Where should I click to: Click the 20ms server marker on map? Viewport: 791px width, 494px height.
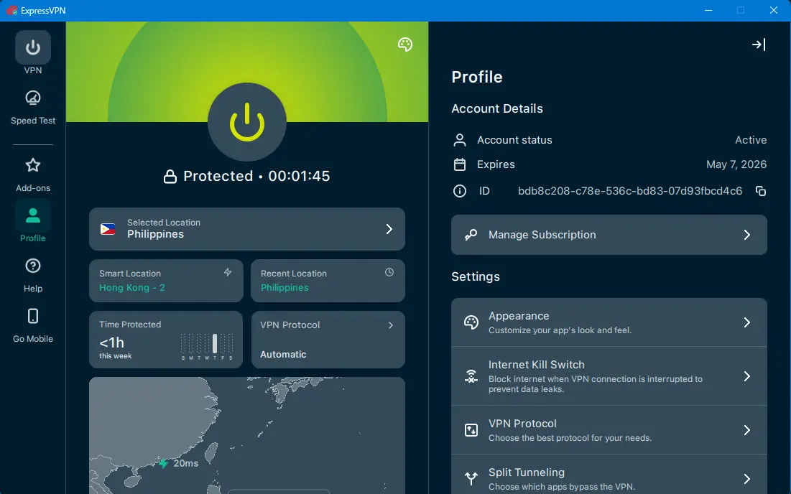click(x=163, y=463)
